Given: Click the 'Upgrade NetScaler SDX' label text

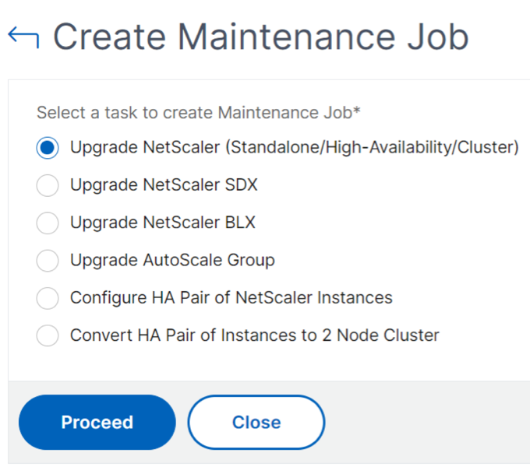Looking at the screenshot, I should pos(164,185).
